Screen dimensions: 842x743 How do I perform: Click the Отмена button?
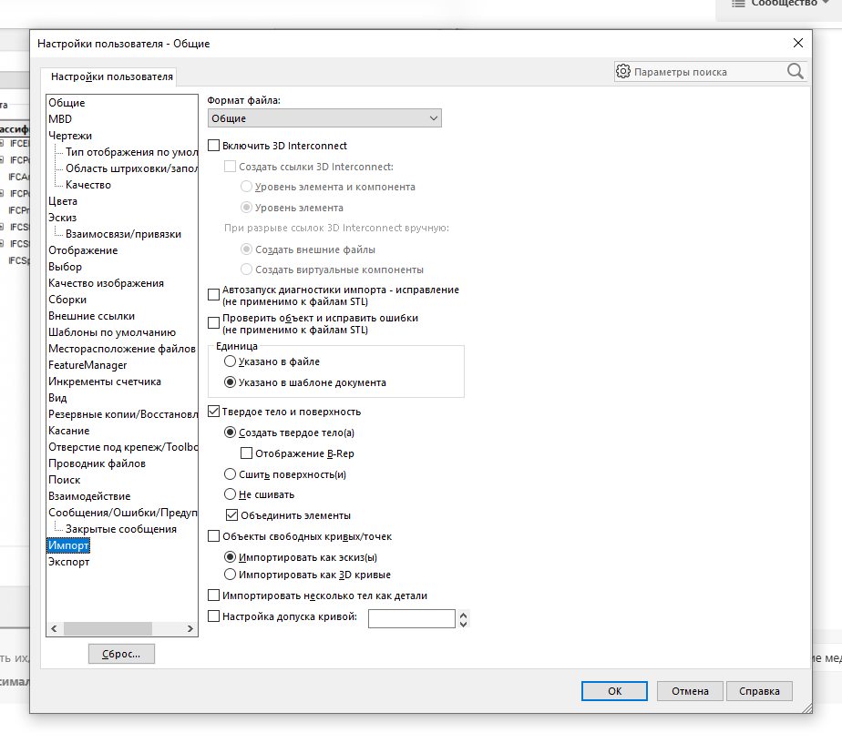[690, 691]
